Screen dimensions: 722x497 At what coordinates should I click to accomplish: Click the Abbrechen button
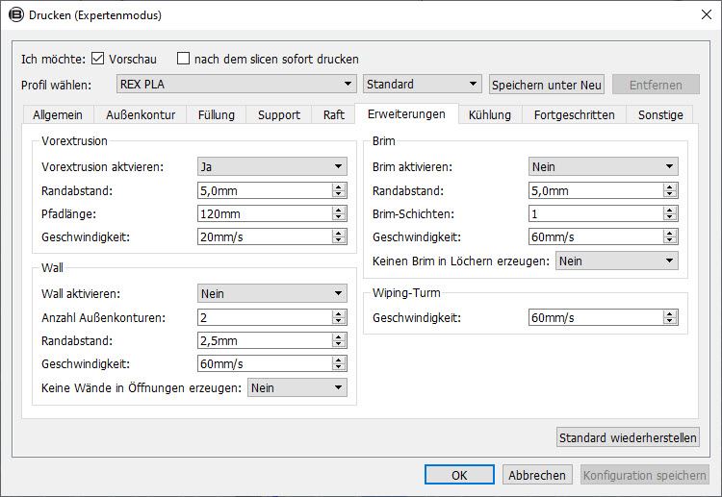537,475
